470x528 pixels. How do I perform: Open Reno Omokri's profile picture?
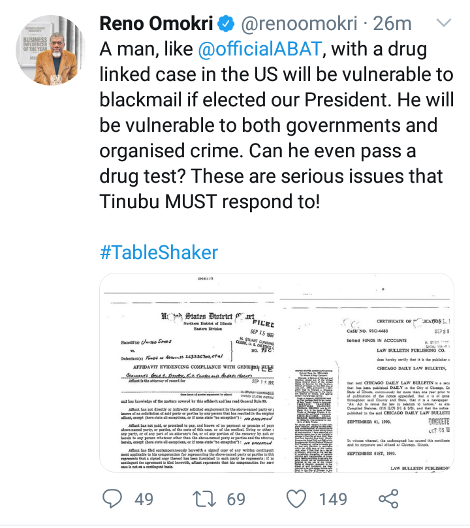[x=50, y=52]
